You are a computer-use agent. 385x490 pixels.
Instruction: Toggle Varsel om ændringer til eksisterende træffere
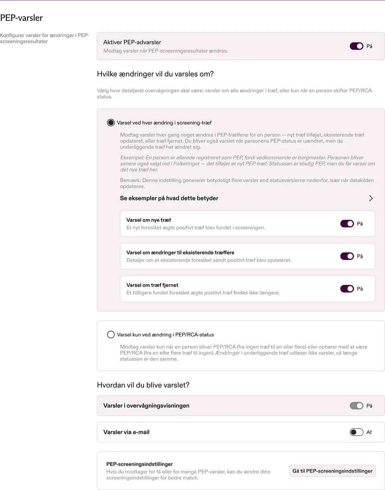click(347, 256)
